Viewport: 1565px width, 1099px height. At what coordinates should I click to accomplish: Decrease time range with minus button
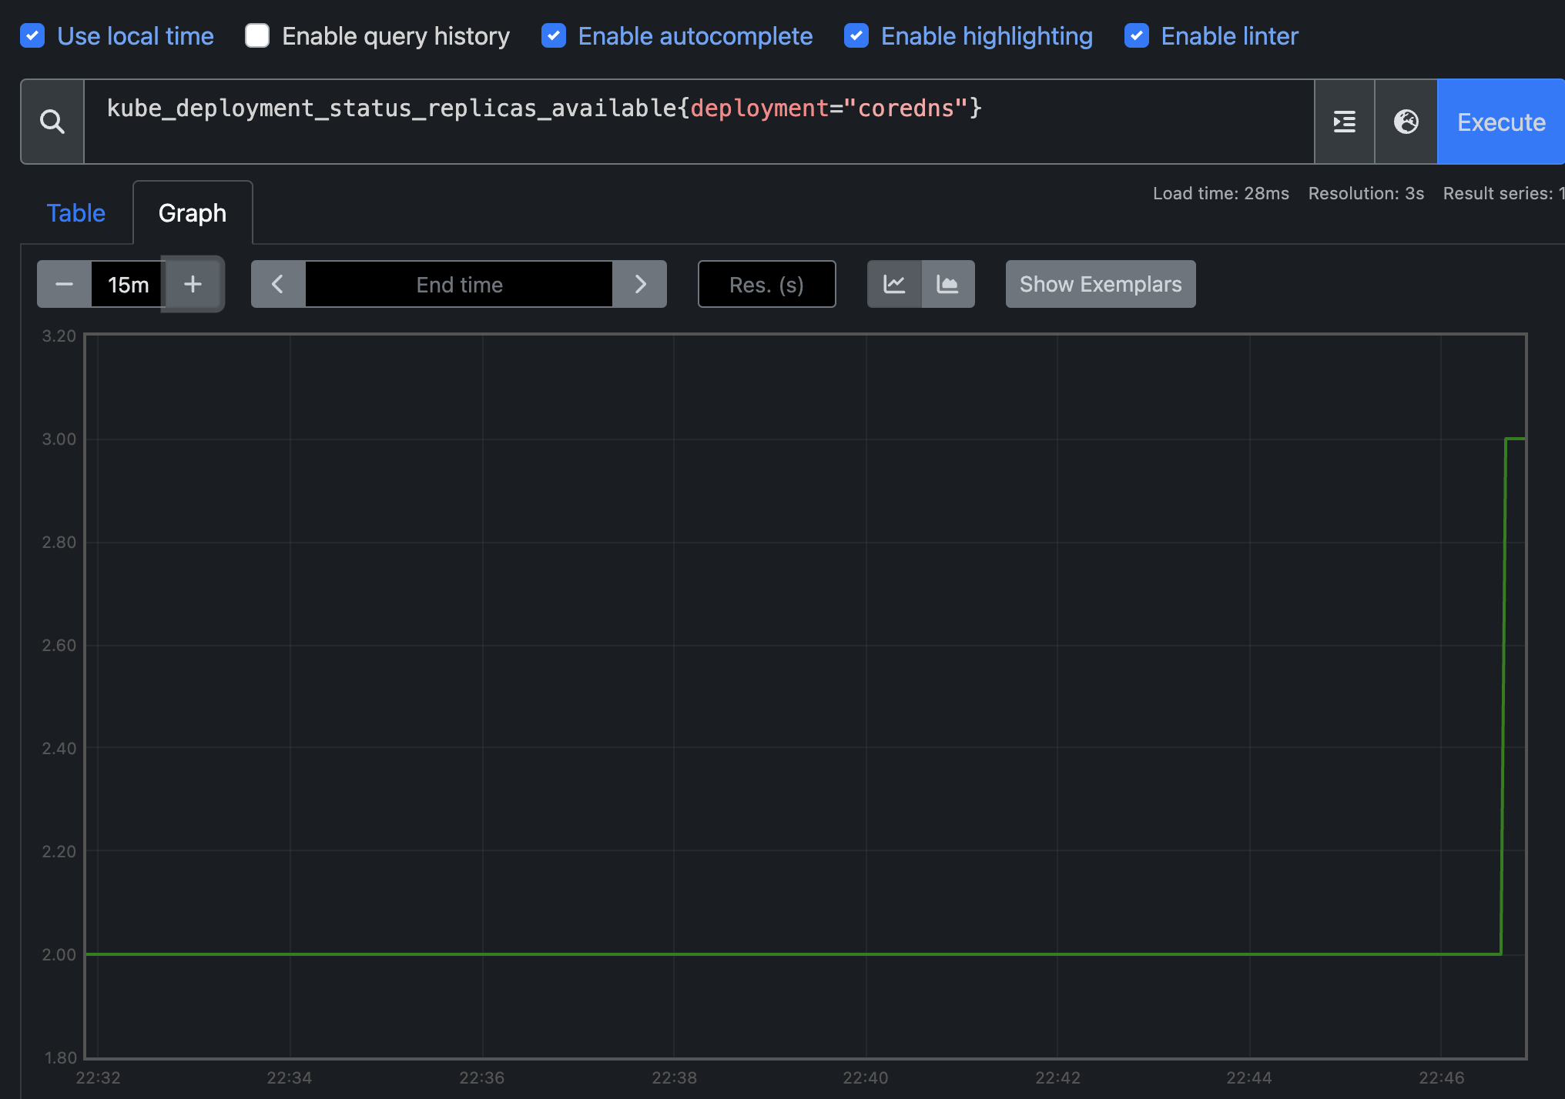64,284
